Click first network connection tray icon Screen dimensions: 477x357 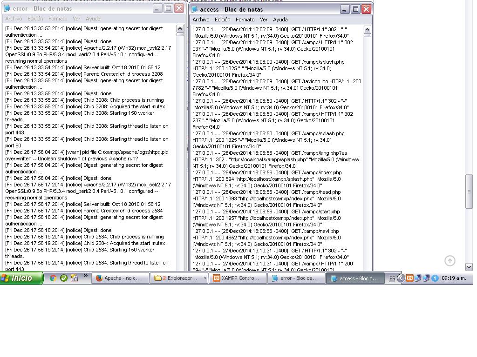pyautogui.click(x=418, y=278)
